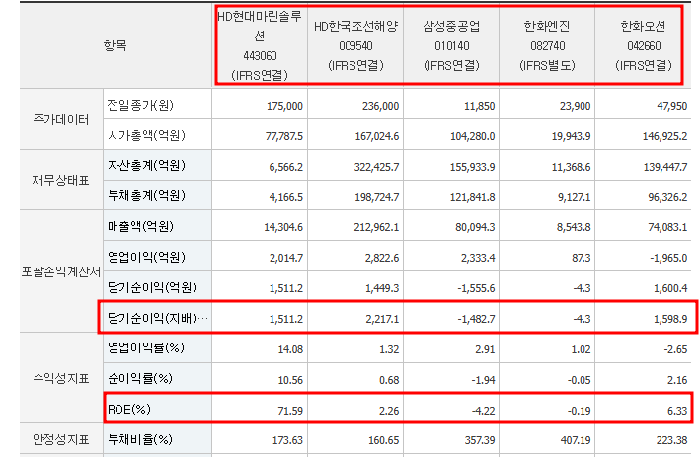Click debt ratio value 223.38
Viewport: 700px width, 457px height.
point(672,440)
